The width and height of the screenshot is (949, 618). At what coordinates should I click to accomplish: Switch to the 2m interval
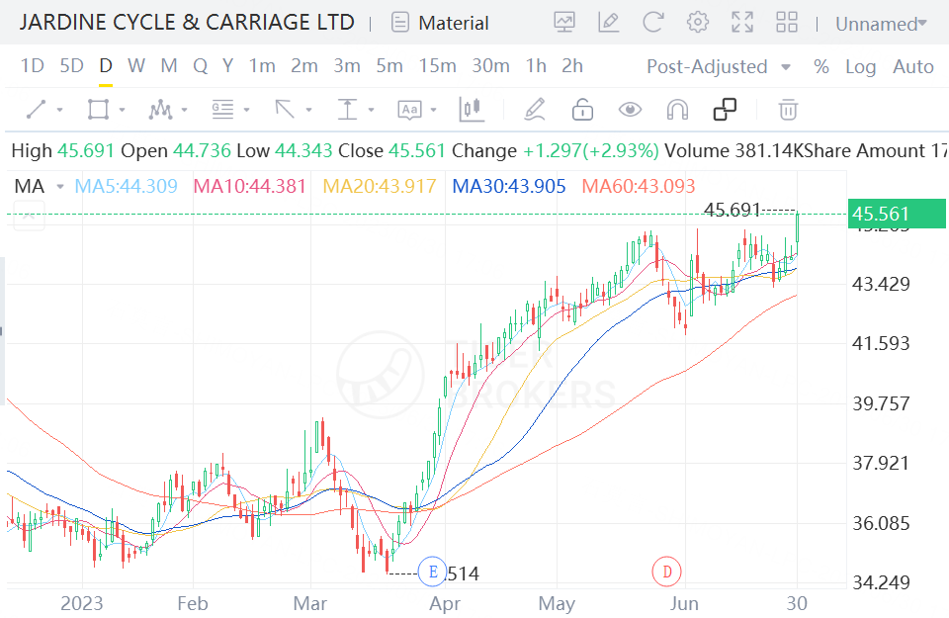pos(303,65)
